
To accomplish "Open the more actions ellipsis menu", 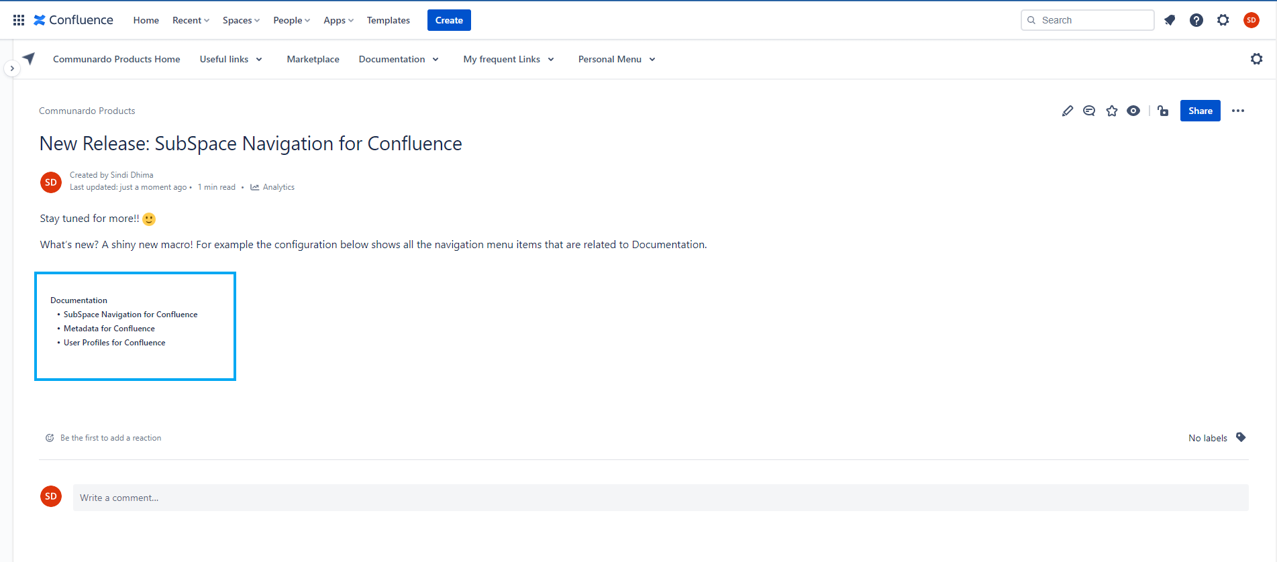I will [x=1238, y=111].
